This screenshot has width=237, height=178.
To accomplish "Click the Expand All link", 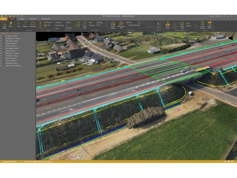I will (15, 33).
